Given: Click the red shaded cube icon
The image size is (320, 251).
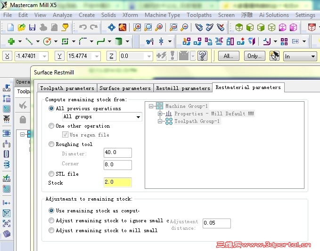Looking at the screenshot, I should 312,27.
